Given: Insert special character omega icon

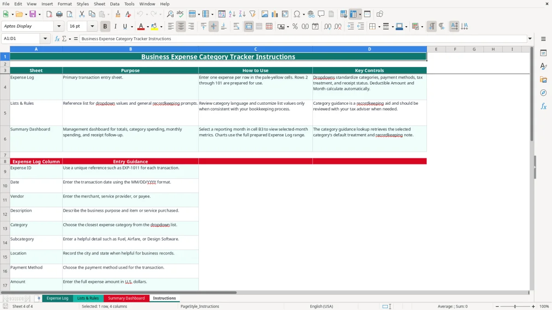Looking at the screenshot, I should [297, 14].
